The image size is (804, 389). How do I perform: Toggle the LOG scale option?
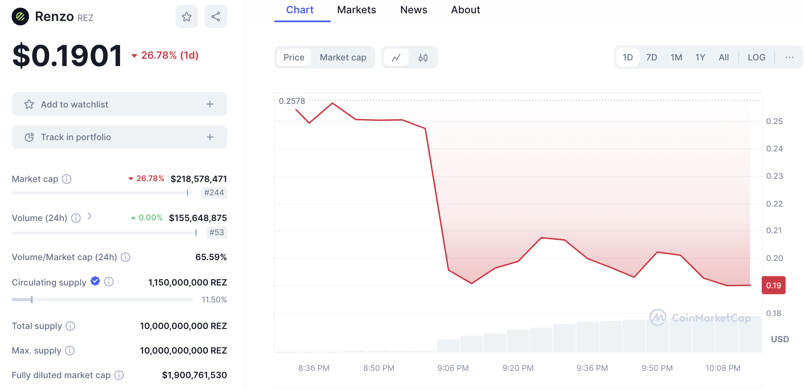(x=756, y=57)
